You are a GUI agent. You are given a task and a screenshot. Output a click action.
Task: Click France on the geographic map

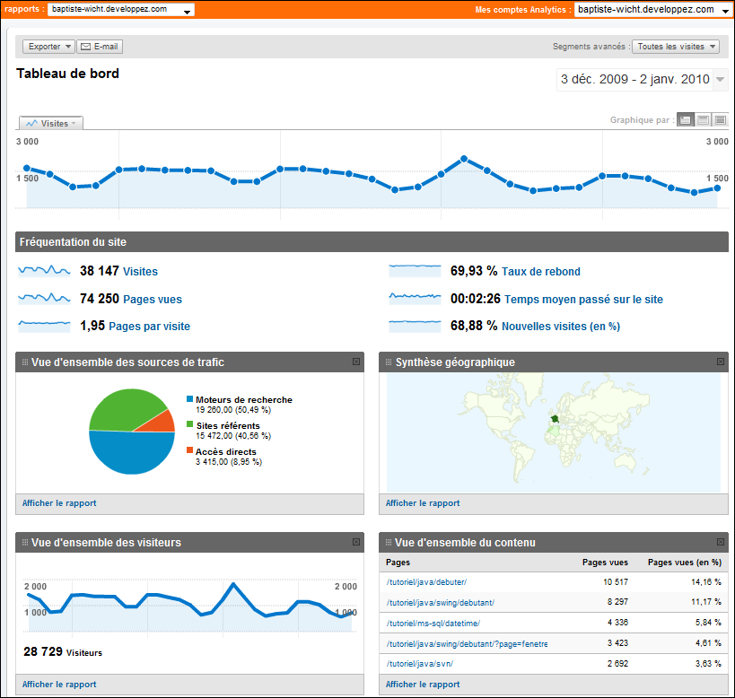point(556,420)
